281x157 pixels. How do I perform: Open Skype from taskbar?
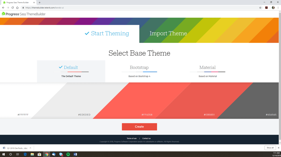coord(61,154)
